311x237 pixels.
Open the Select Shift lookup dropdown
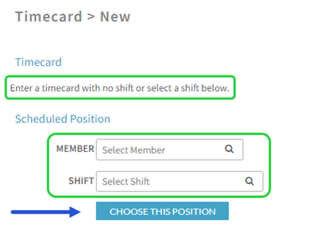pyautogui.click(x=180, y=181)
